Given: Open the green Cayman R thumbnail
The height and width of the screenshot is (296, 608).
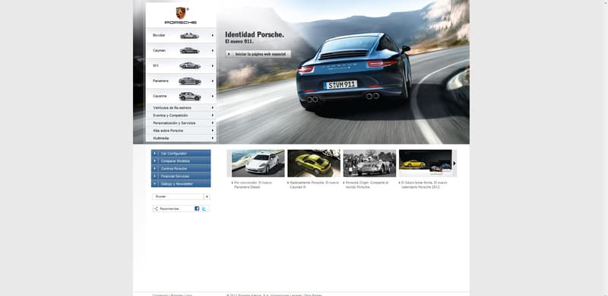Looking at the screenshot, I should 314,164.
